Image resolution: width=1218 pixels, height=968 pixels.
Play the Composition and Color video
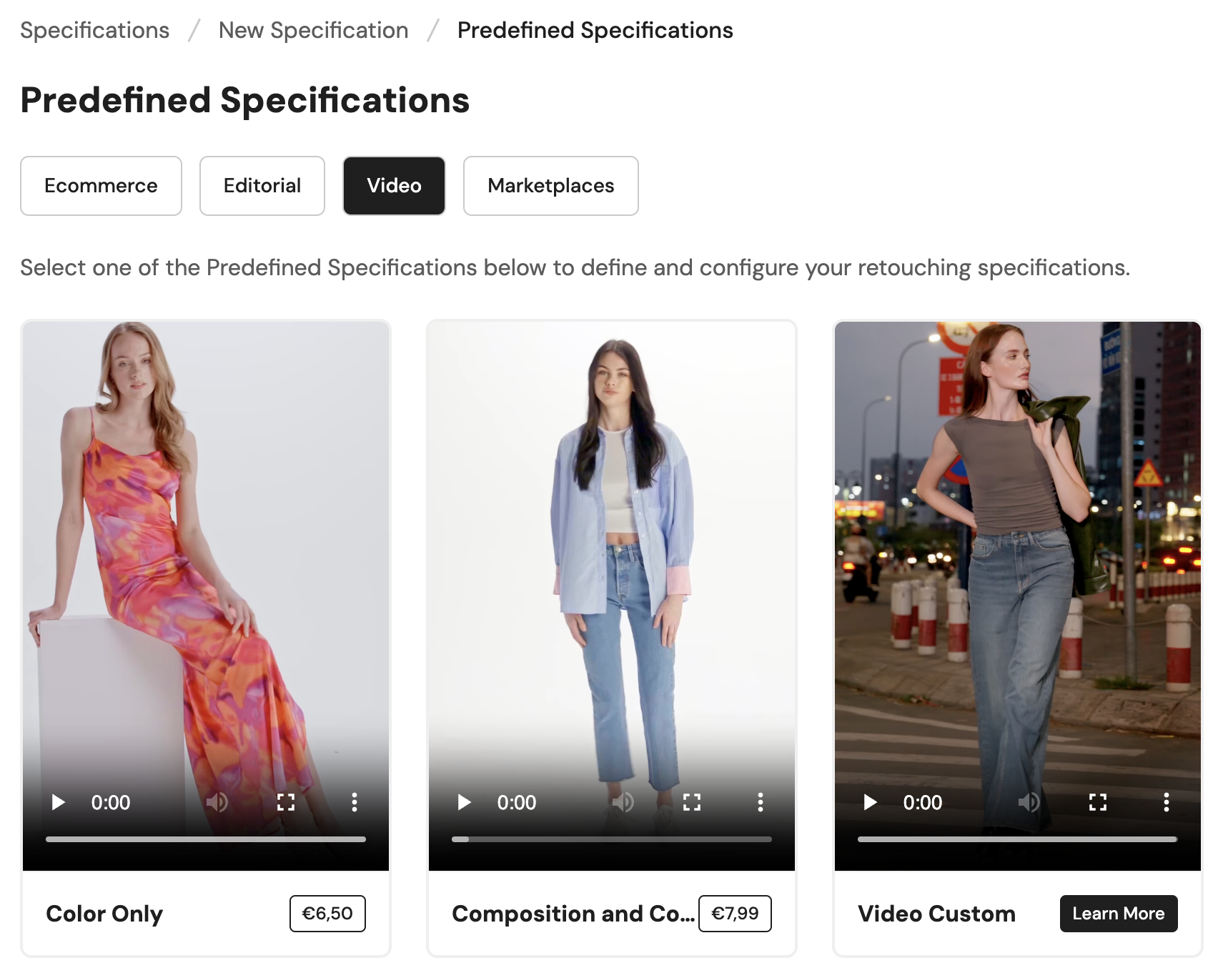tap(465, 802)
